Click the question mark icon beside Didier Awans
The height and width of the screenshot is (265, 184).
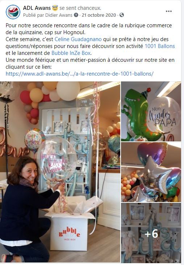[76, 15]
